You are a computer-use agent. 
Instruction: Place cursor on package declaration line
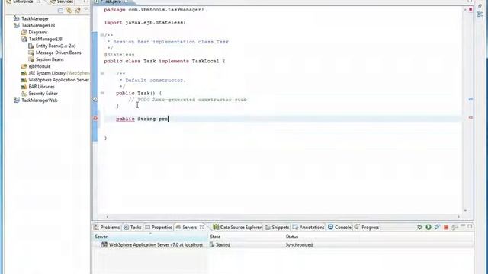(154, 10)
